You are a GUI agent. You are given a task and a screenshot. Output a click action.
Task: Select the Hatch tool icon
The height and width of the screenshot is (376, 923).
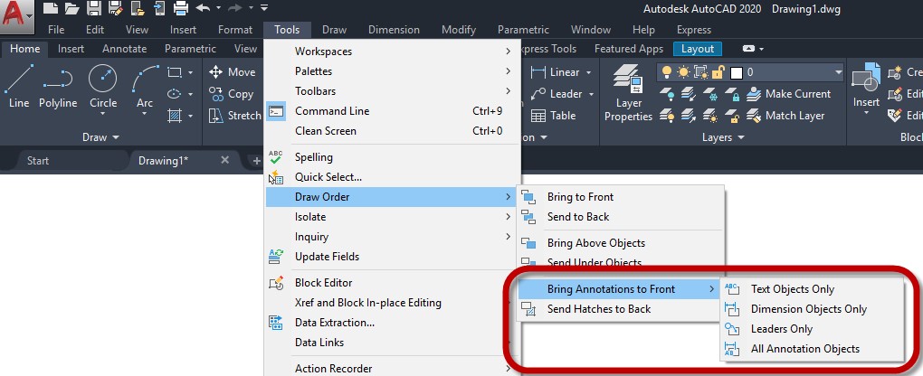(175, 116)
